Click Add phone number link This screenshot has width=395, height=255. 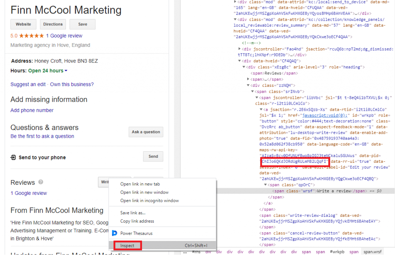[32, 110]
